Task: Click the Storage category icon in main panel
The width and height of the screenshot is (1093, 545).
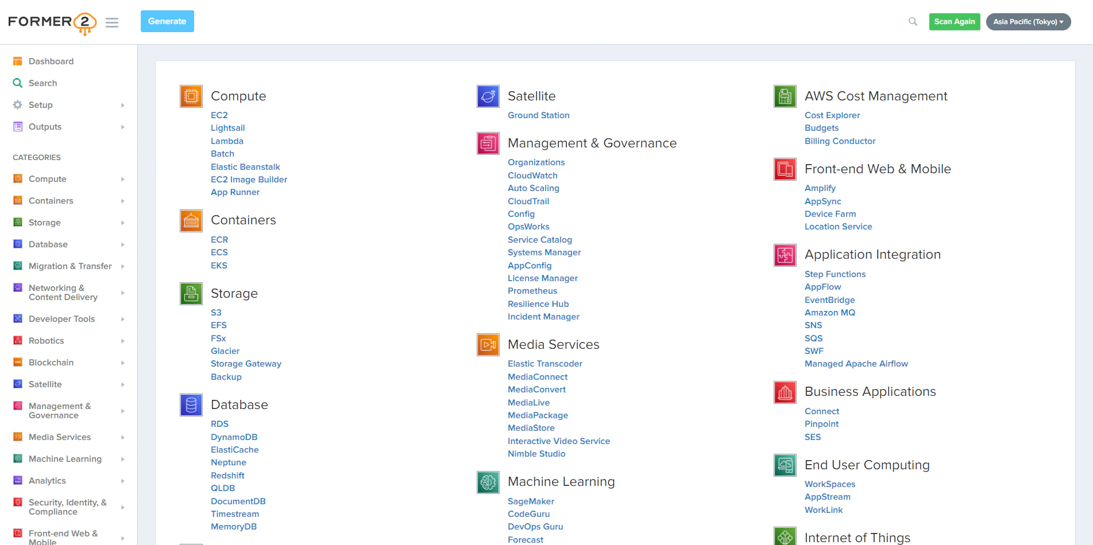Action: tap(191, 294)
